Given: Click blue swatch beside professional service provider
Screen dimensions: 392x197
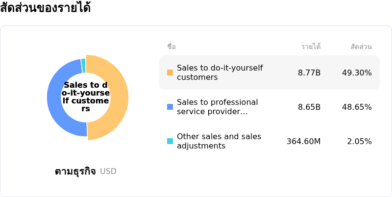Looking at the screenshot, I should pyautogui.click(x=170, y=107).
